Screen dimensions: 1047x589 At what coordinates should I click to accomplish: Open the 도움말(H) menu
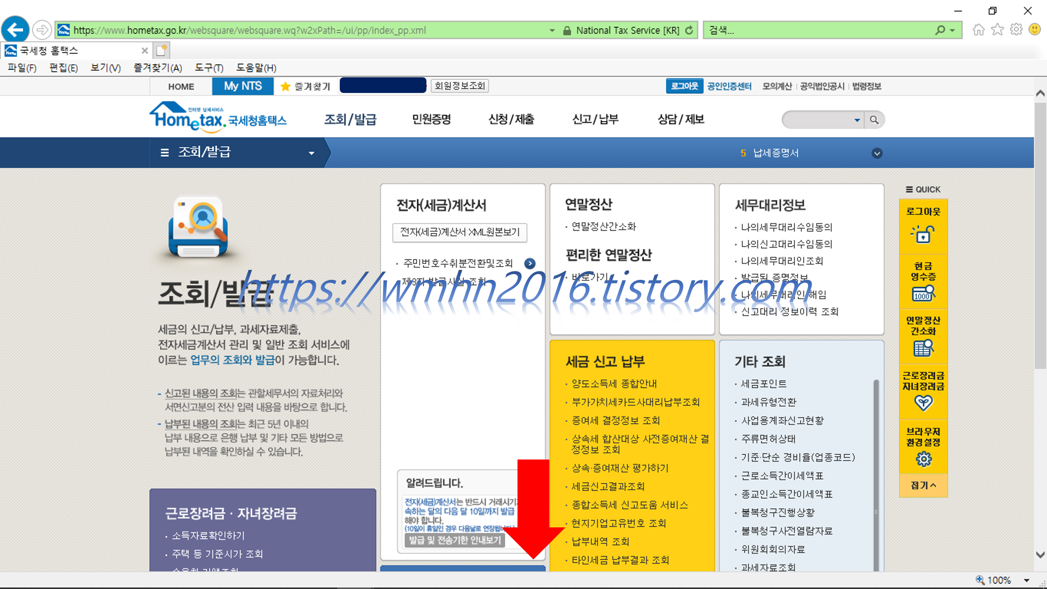pos(256,68)
